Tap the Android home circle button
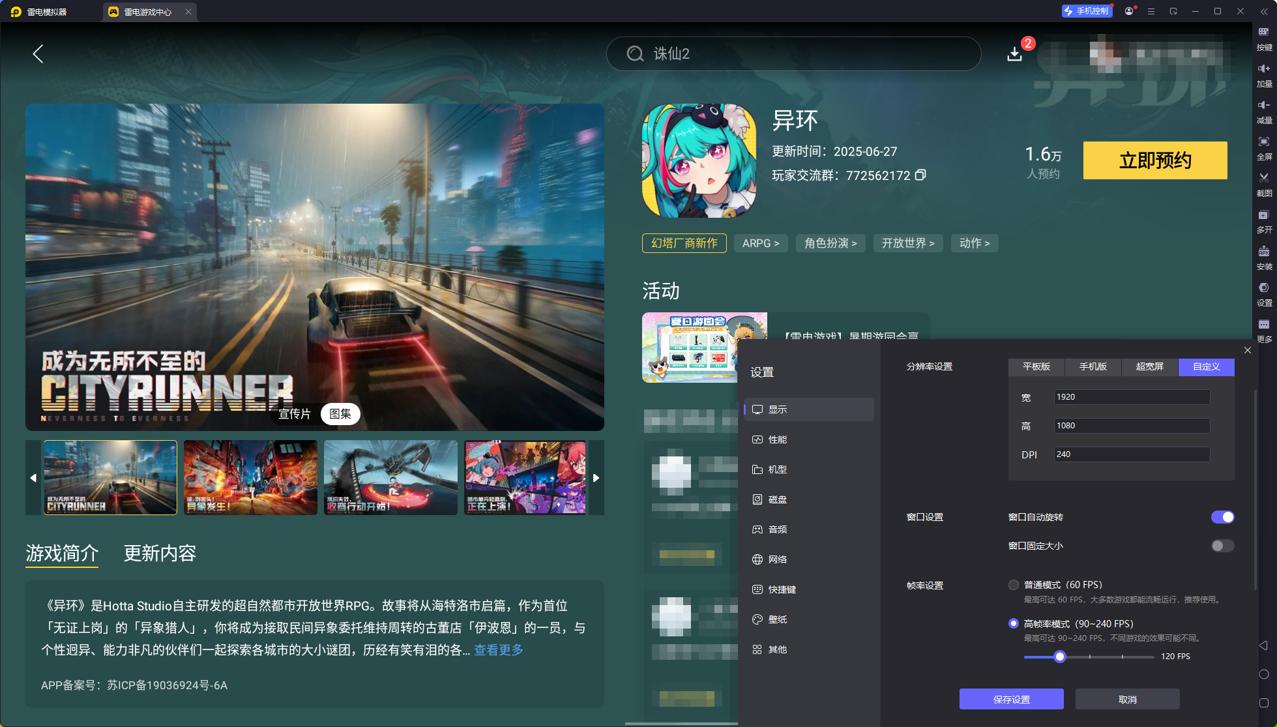 [1263, 674]
